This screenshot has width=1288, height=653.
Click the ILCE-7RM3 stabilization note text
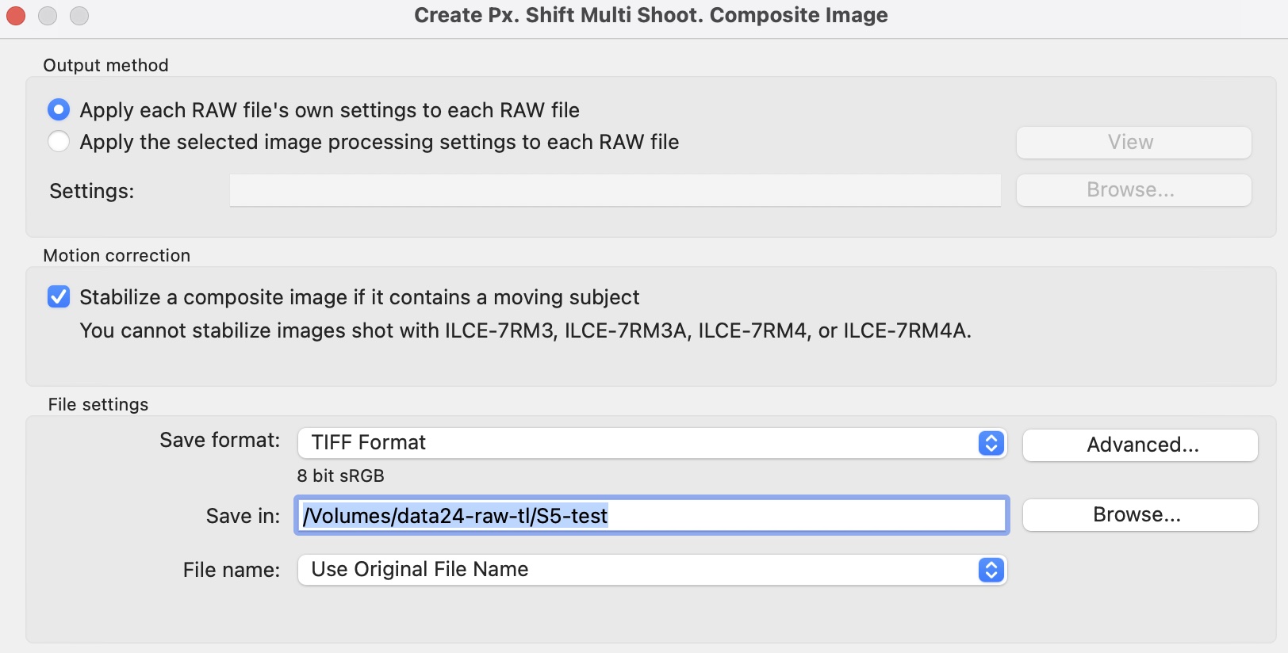[x=526, y=330]
